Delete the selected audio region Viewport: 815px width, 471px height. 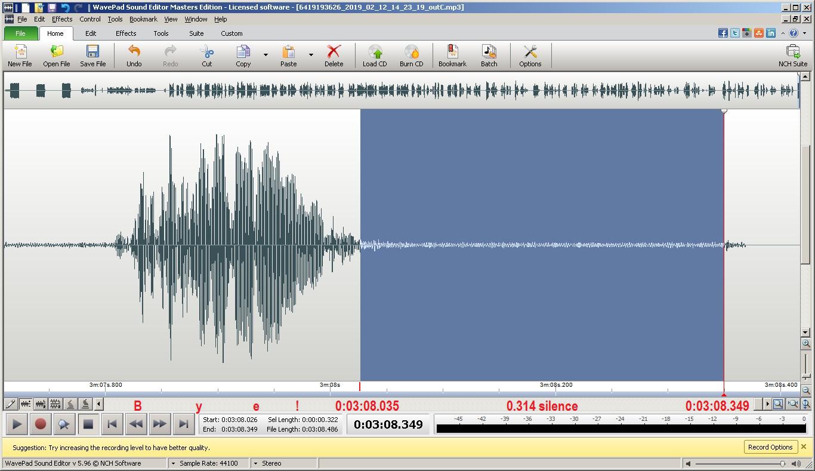coord(334,56)
